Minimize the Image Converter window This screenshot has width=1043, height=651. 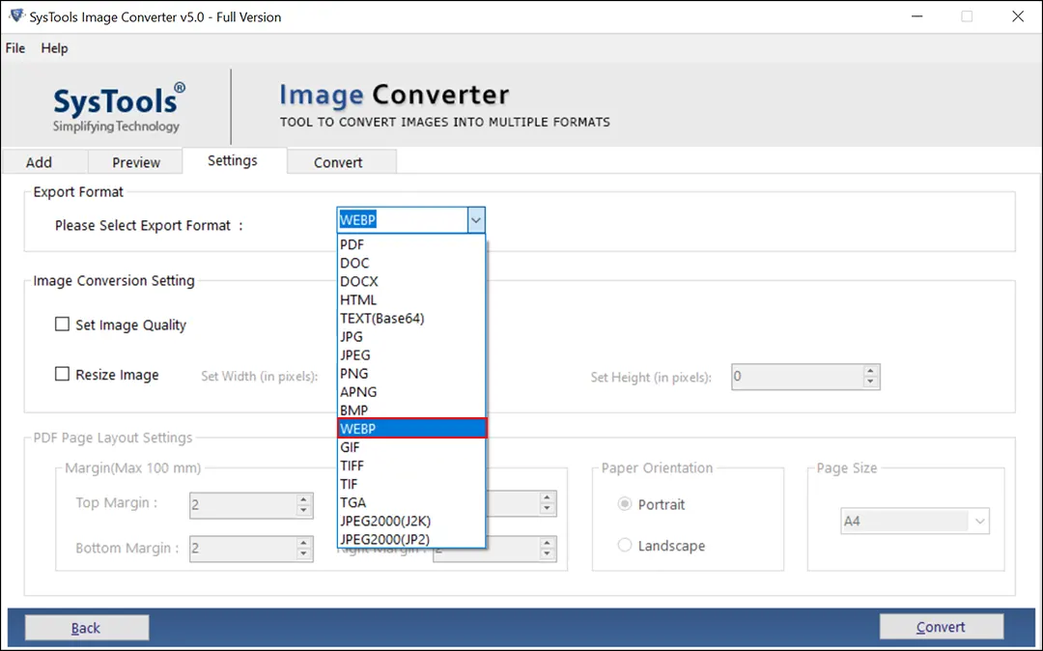(x=917, y=16)
